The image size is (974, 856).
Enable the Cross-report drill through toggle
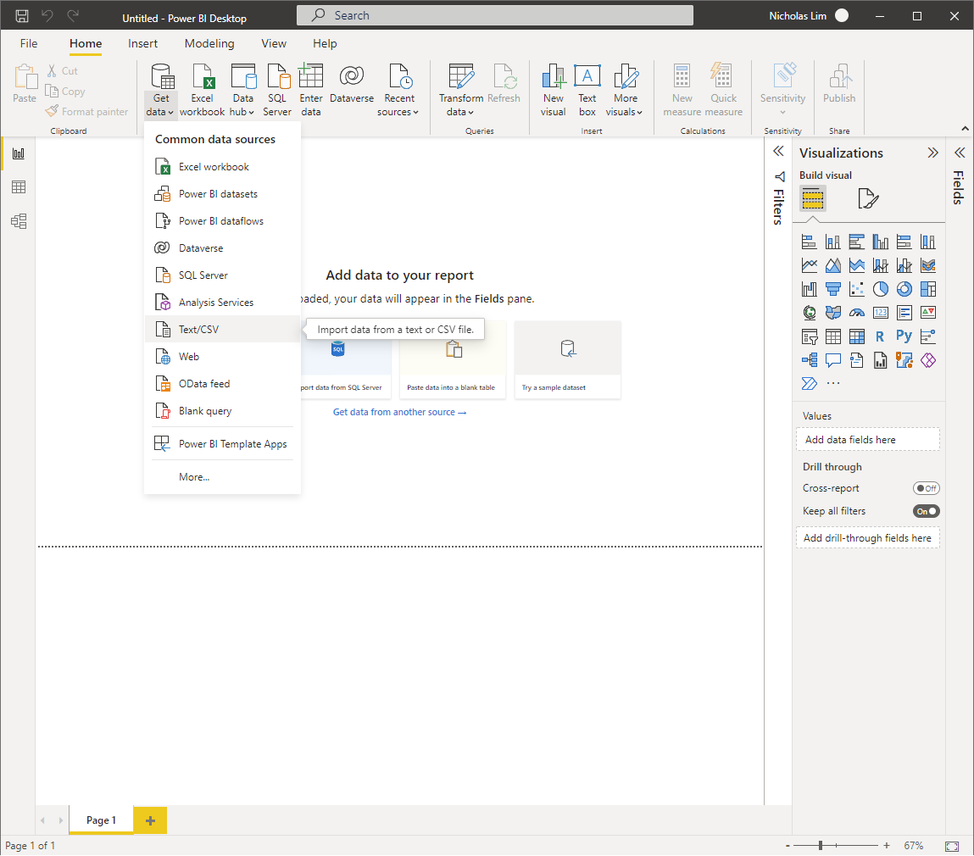pos(927,487)
